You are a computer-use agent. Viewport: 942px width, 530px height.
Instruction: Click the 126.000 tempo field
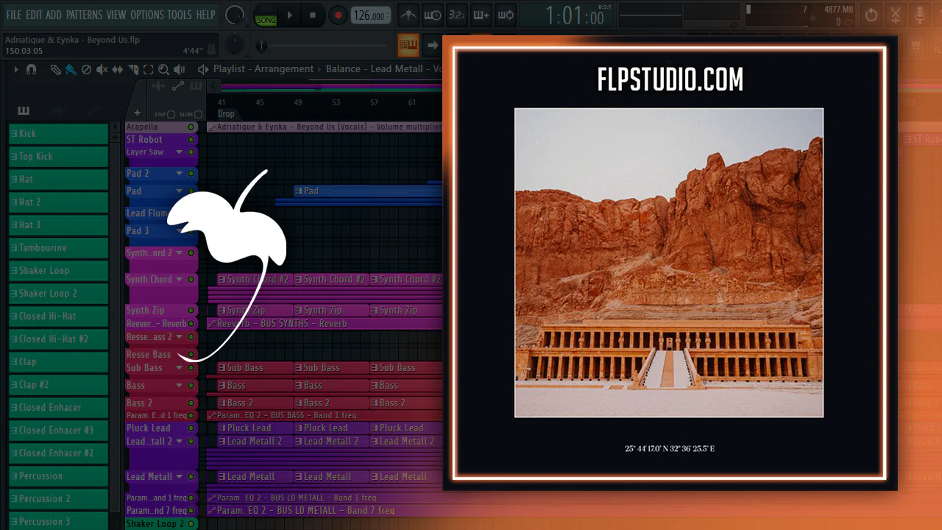click(x=371, y=15)
